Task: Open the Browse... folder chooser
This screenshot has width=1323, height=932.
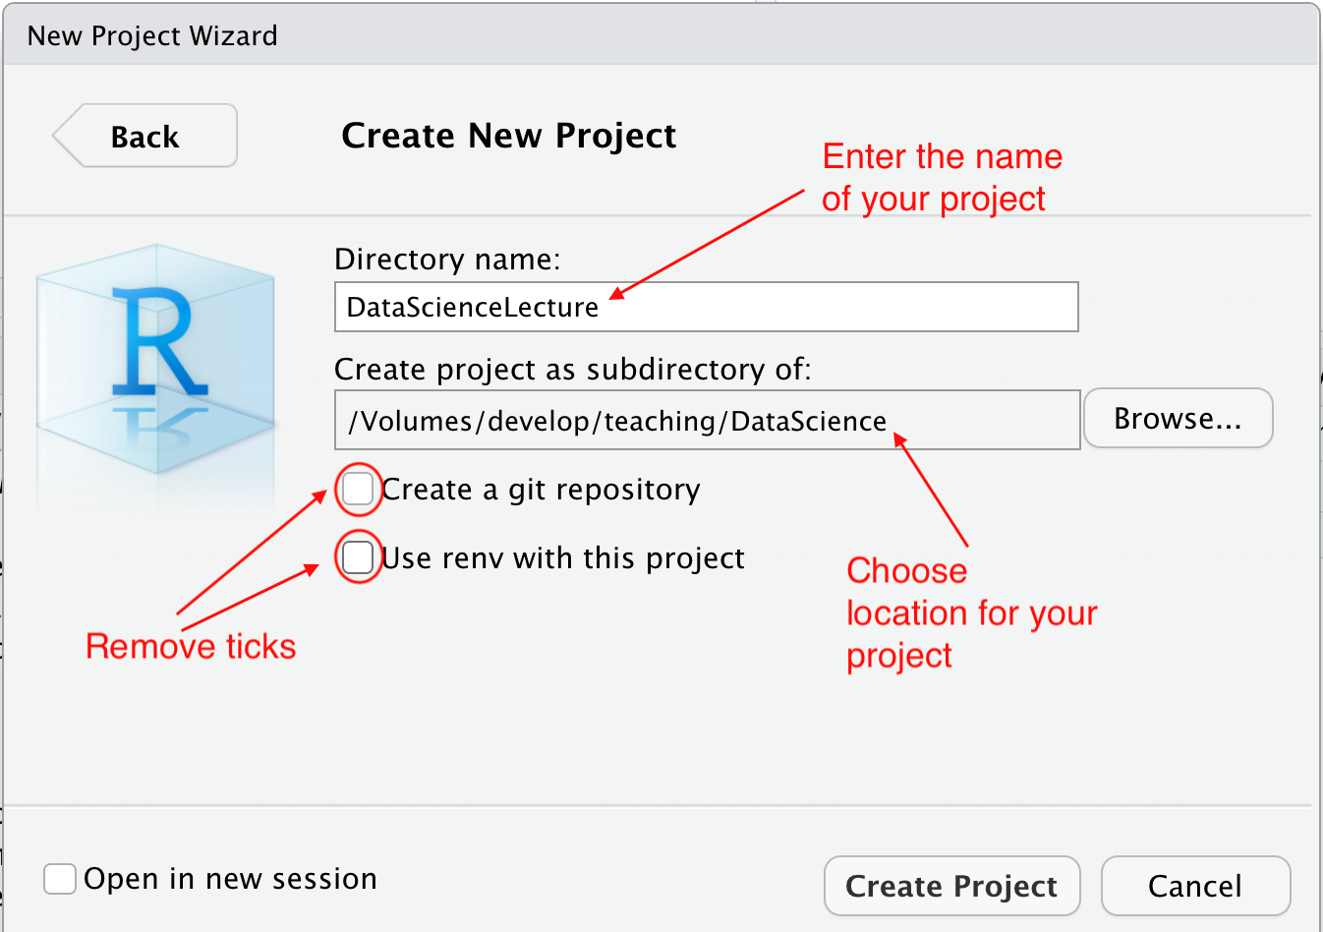Action: 1178,419
